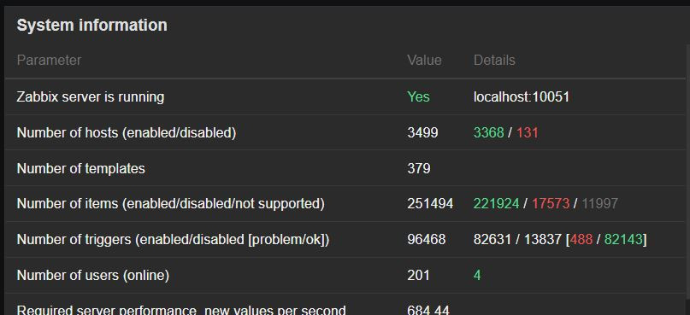Click the green Yes status value
690x315 pixels.
tap(418, 96)
